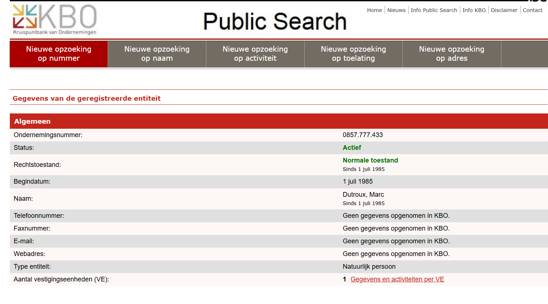Open the Info KBO link

(x=474, y=10)
